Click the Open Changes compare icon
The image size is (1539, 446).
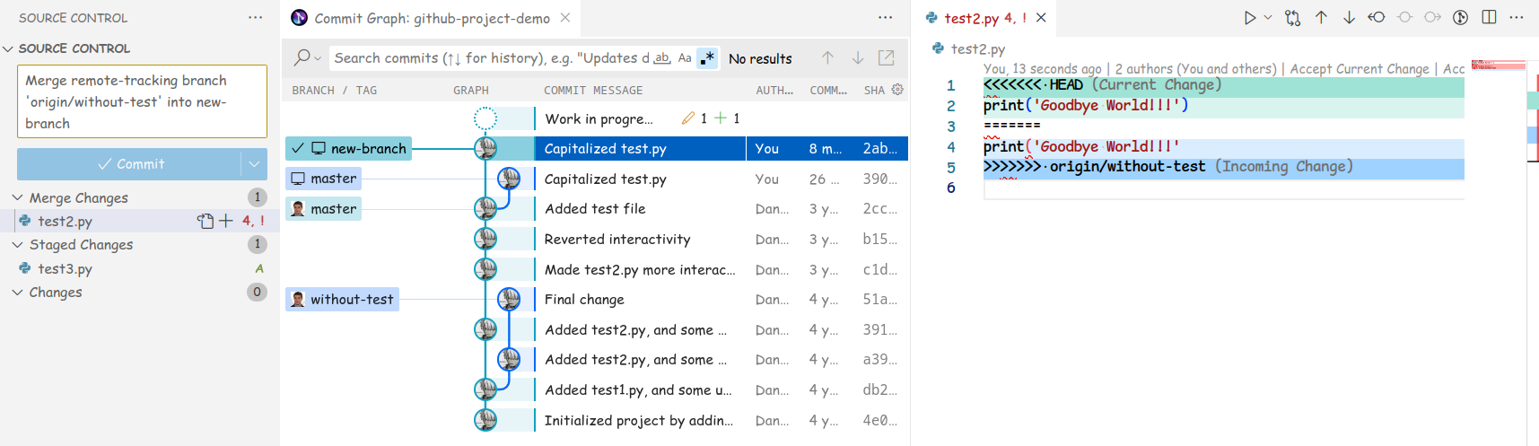[1292, 18]
